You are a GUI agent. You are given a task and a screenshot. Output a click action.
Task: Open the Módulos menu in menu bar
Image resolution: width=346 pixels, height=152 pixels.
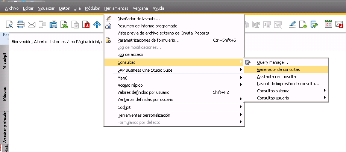coord(93,8)
